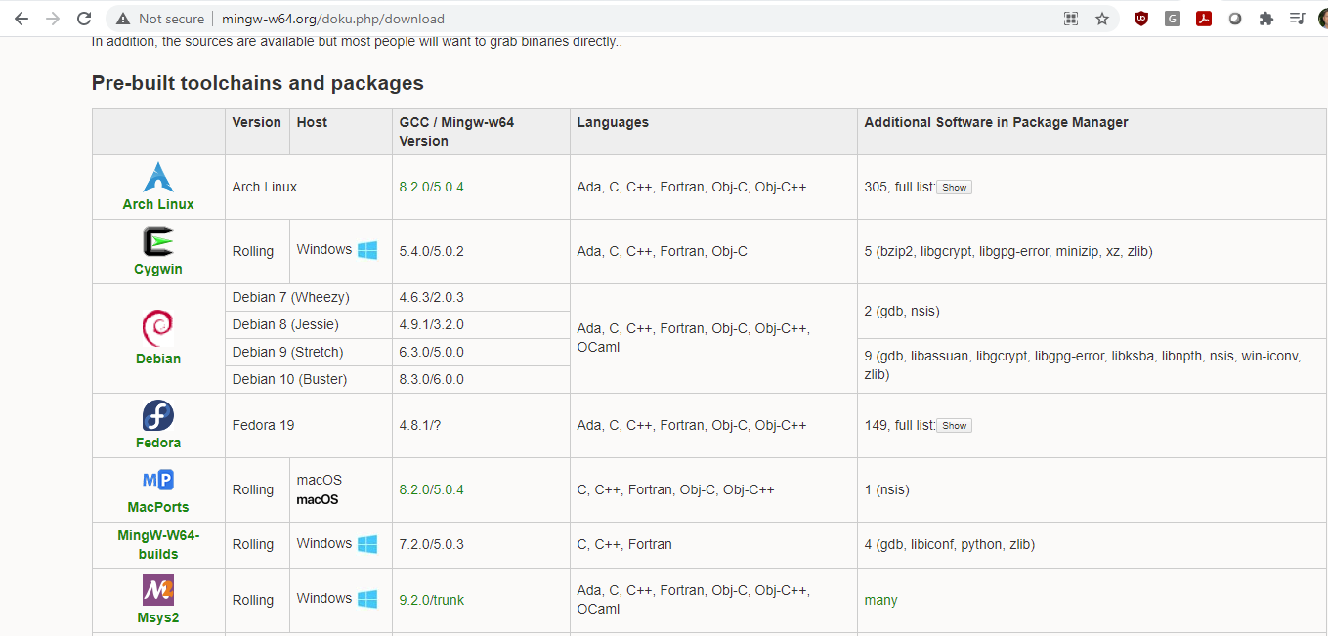The image size is (1328, 636).
Task: Bookmark this page with the star icon
Action: pyautogui.click(x=1102, y=19)
